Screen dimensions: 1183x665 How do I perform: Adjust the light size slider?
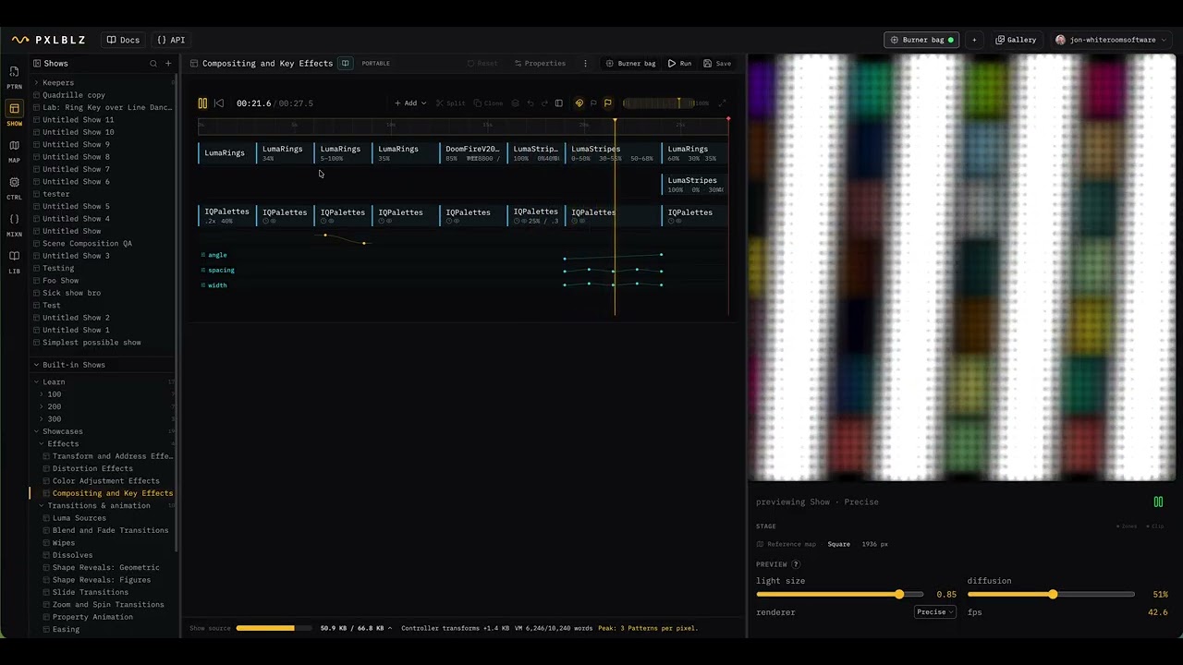pyautogui.click(x=839, y=595)
